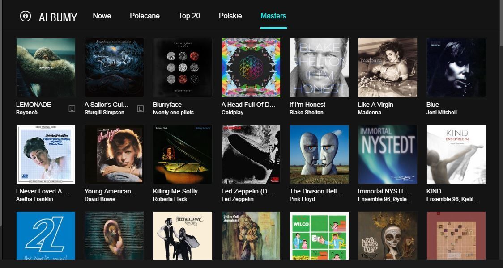Click the 'Young American…' title
503x268 pixels.
pyautogui.click(x=111, y=192)
